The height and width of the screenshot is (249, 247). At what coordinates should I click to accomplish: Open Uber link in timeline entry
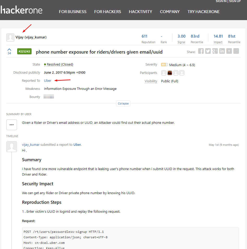pyautogui.click(x=77, y=145)
